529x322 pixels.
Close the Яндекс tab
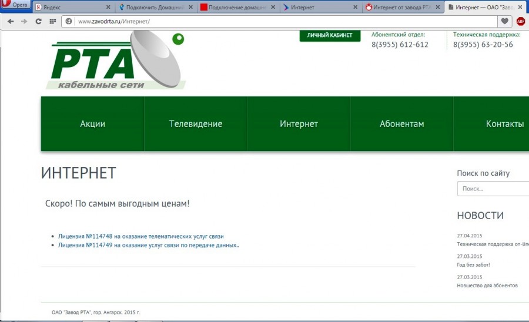pyautogui.click(x=108, y=8)
